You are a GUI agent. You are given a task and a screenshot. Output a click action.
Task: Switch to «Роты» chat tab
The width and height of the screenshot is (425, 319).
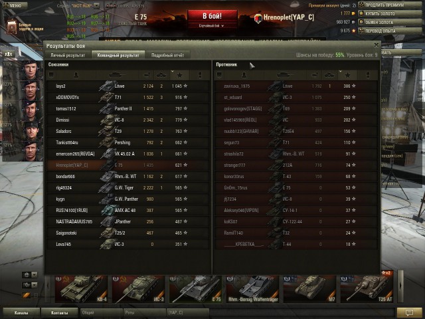[144, 313]
